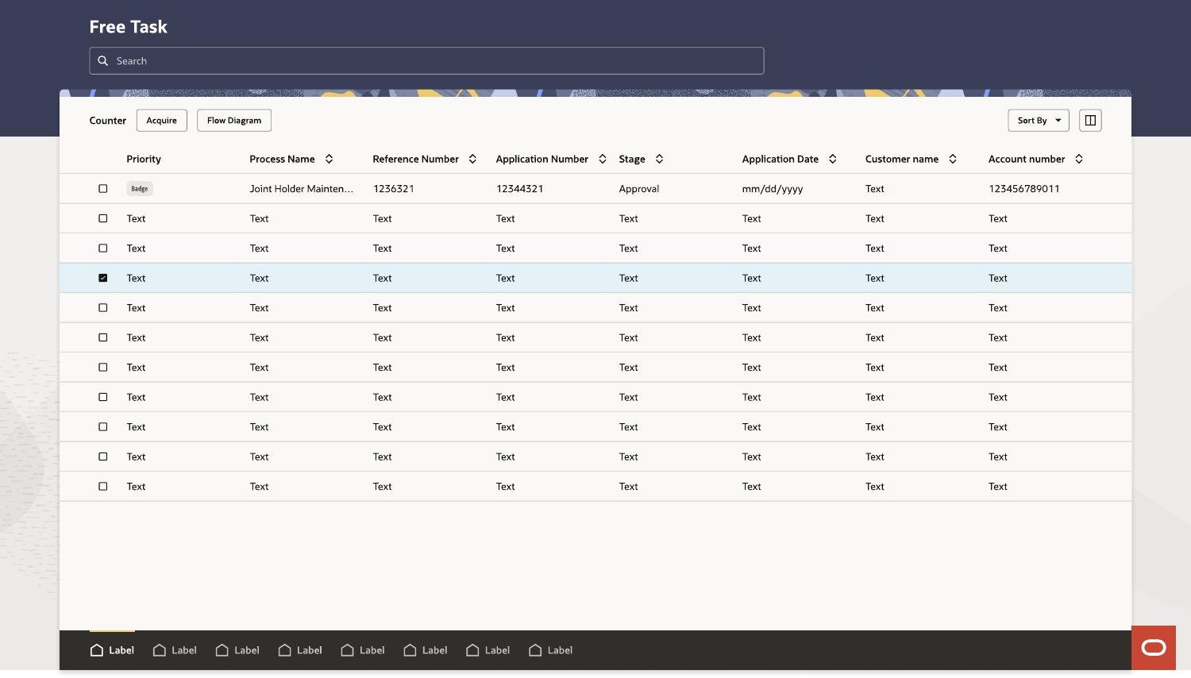Click into the Search field
The width and height of the screenshot is (1191, 678).
click(426, 61)
